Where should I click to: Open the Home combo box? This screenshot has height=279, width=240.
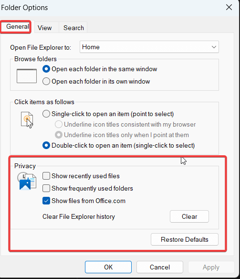tap(149, 47)
